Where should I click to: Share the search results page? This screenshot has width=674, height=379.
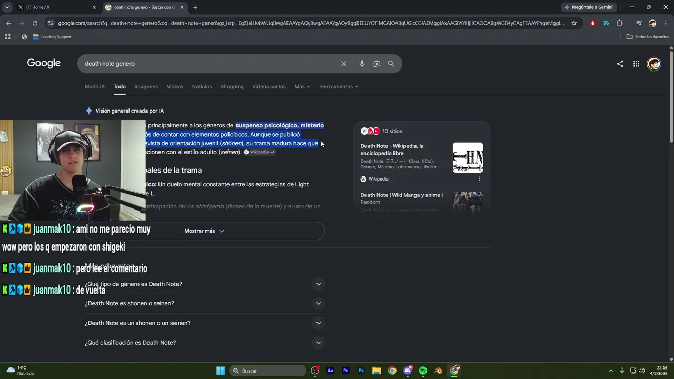tap(620, 64)
